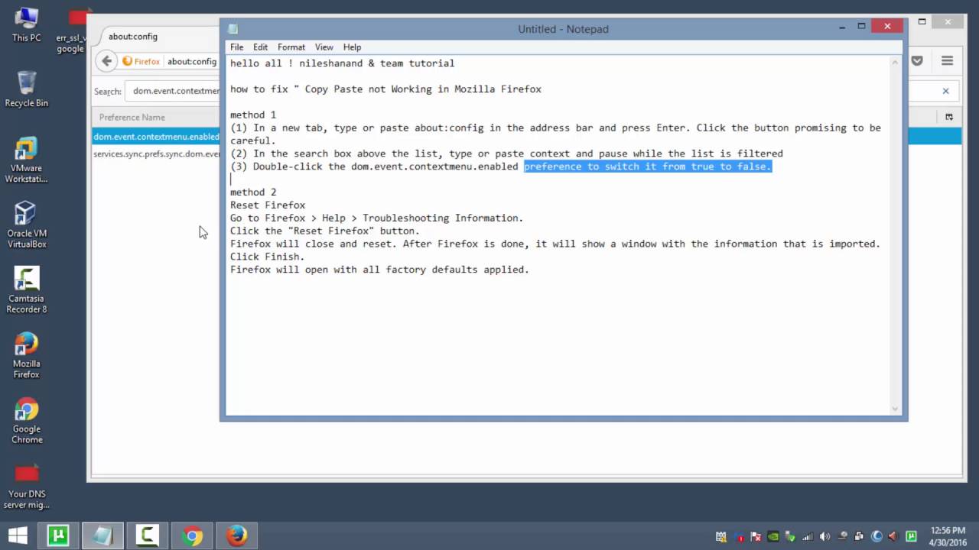The image size is (979, 550).
Task: Open the Pocket icon in Firefox toolbar
Action: click(x=917, y=61)
